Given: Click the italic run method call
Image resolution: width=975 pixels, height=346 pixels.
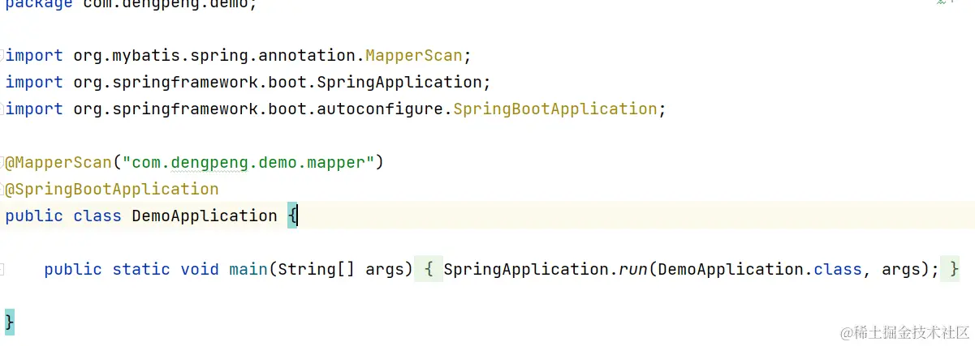Looking at the screenshot, I should coord(633,269).
